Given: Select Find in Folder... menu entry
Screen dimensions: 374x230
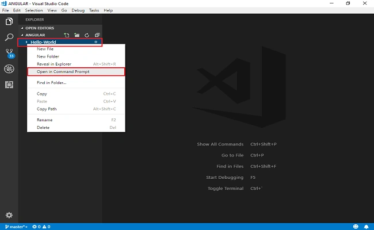Looking at the screenshot, I should (76, 83).
